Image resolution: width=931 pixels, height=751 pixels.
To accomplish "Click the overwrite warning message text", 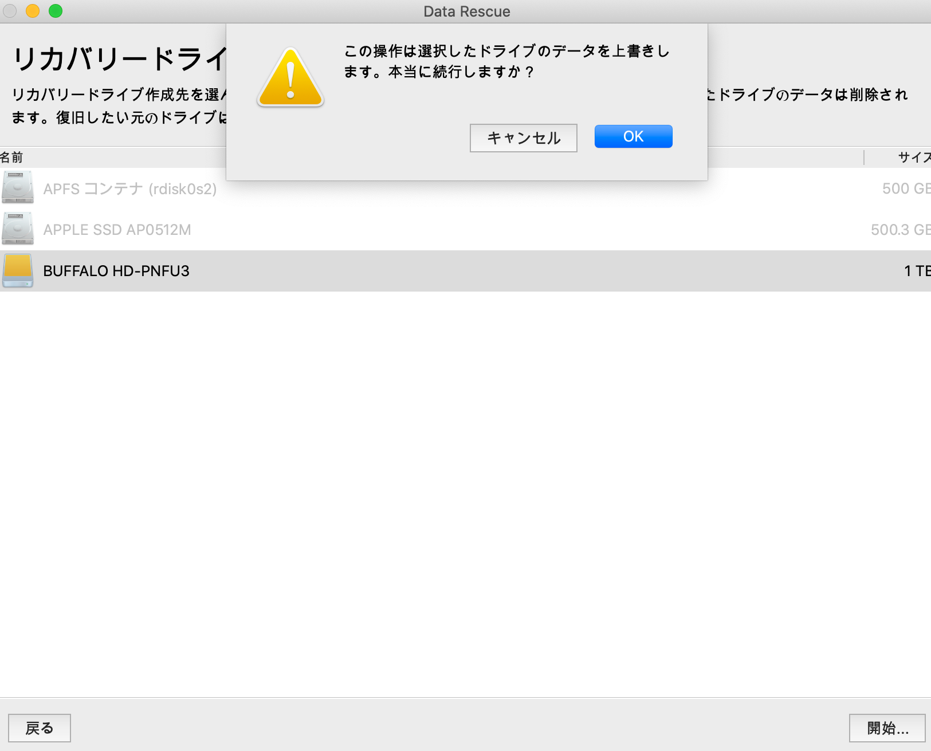I will 506,61.
